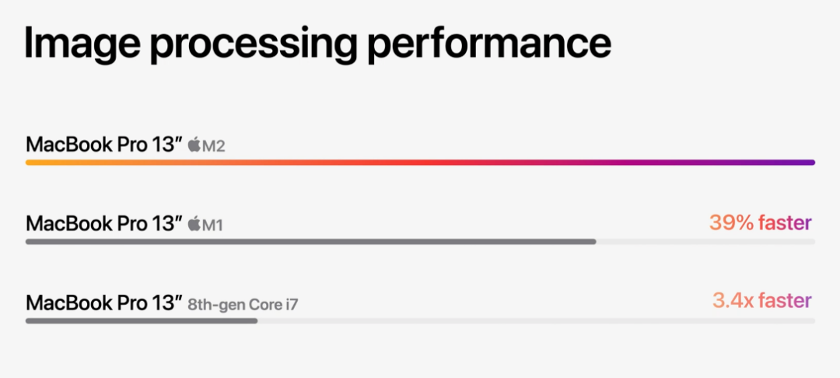
Task: Click the gray M1 performance bar
Action: pyautogui.click(x=310, y=242)
